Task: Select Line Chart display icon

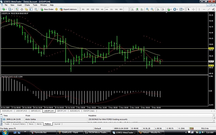Action: tap(142, 9)
